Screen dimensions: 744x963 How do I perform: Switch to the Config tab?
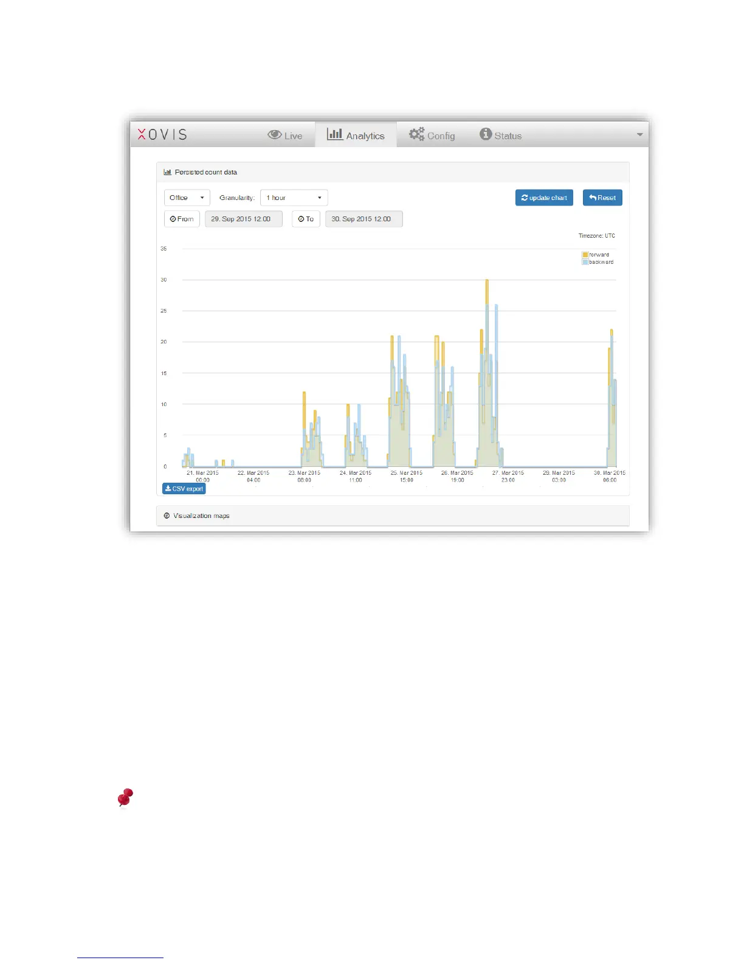click(432, 136)
